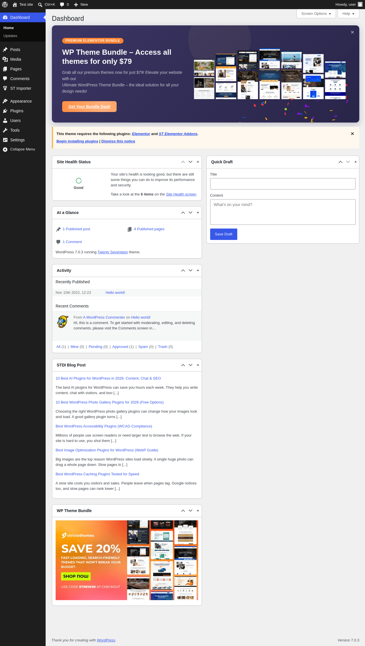Screen dimensions: 365x646
Task: Click Get Your Bundle Deal button
Action: click(89, 107)
